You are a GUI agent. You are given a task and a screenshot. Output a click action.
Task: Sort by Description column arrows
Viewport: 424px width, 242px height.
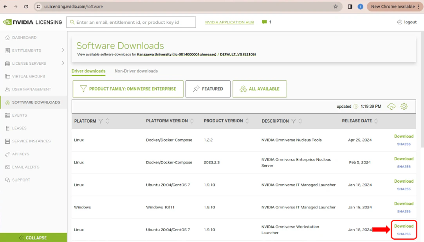pyautogui.click(x=300, y=121)
